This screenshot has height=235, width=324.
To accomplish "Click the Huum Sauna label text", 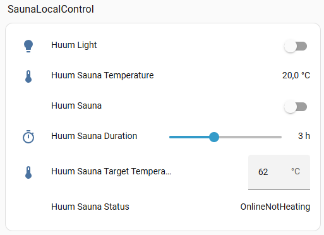I will [x=76, y=105].
